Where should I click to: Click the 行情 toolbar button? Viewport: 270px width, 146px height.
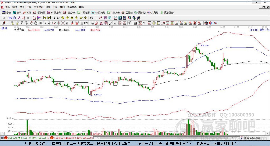(7, 13)
